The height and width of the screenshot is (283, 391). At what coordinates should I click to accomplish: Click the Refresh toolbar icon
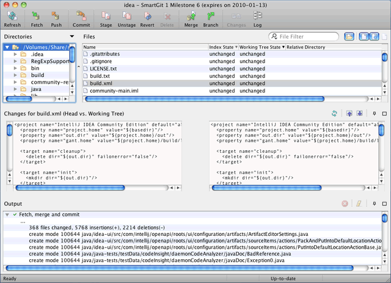pos(12,16)
